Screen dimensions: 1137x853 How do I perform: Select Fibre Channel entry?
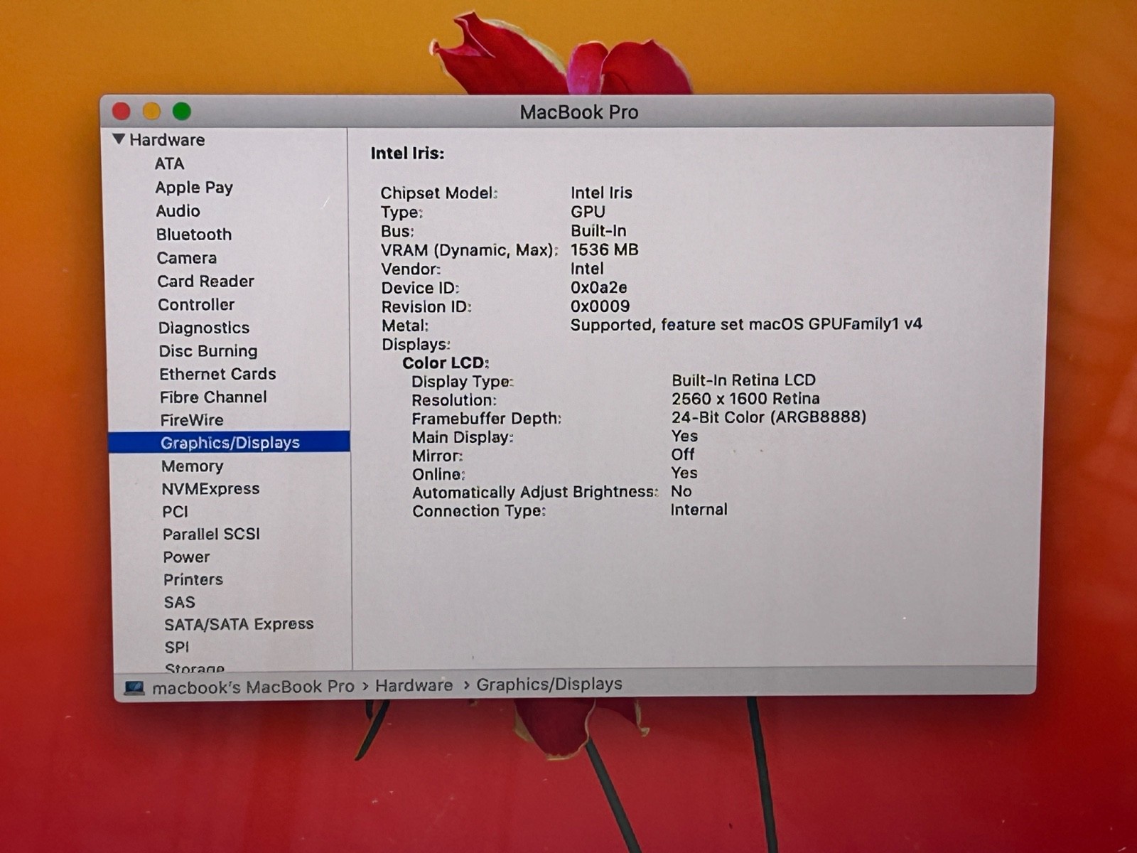click(213, 397)
